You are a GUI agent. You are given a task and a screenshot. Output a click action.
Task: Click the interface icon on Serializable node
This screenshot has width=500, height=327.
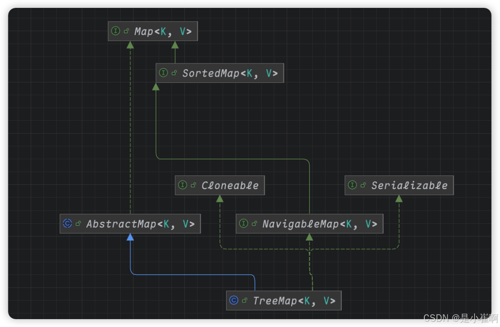352,185
